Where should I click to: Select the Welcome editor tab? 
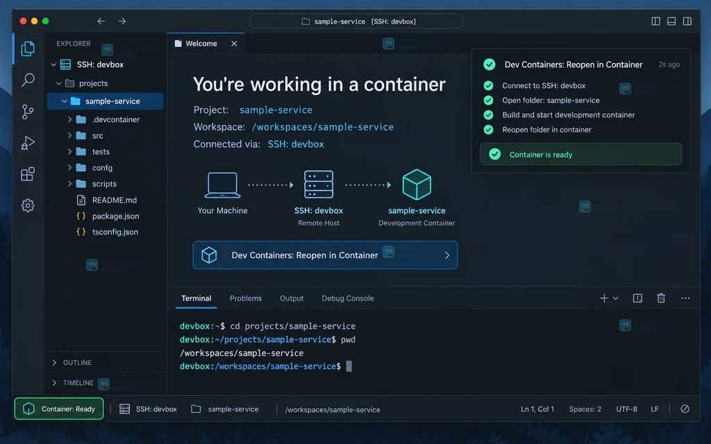point(206,44)
